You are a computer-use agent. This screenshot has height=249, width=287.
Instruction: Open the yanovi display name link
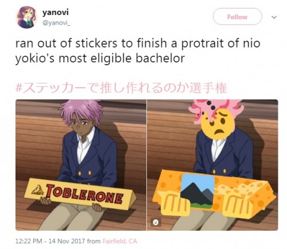(x=55, y=13)
